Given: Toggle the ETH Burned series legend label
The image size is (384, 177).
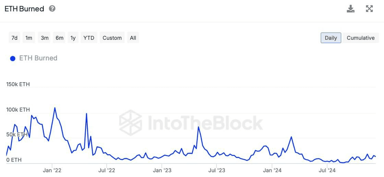Looking at the screenshot, I should [38, 58].
